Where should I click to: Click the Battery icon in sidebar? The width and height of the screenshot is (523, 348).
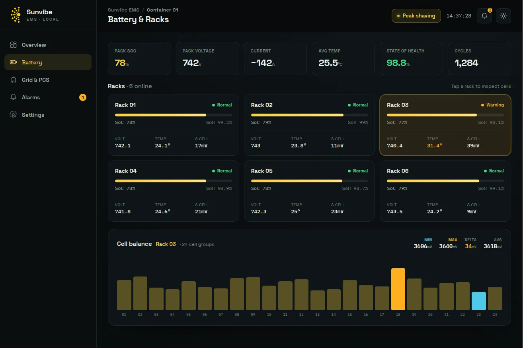(x=13, y=62)
